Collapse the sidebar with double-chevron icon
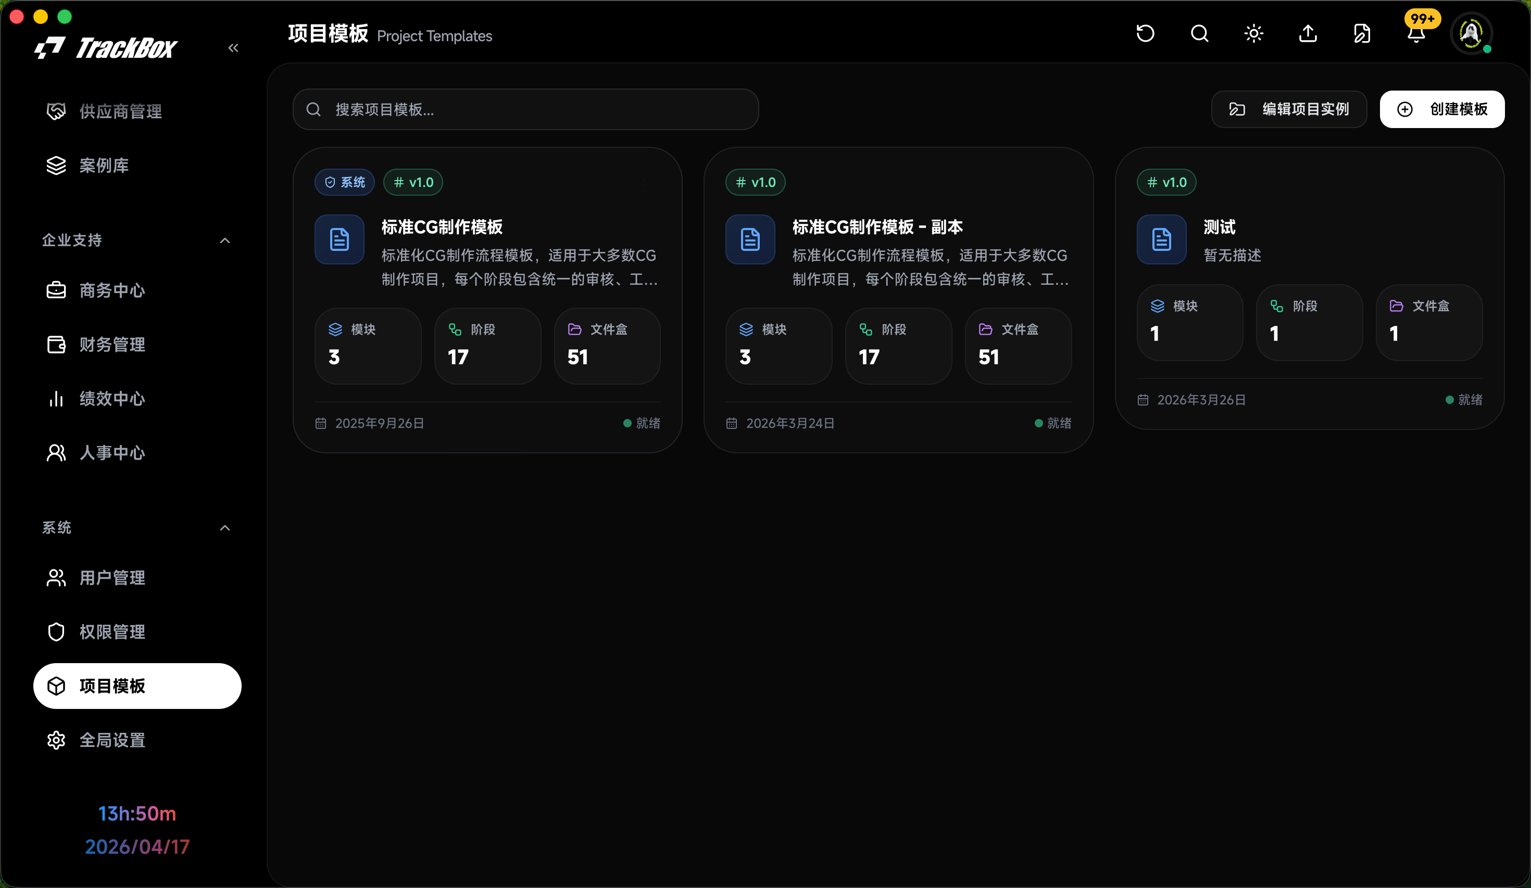Image resolution: width=1531 pixels, height=888 pixels. tap(233, 48)
